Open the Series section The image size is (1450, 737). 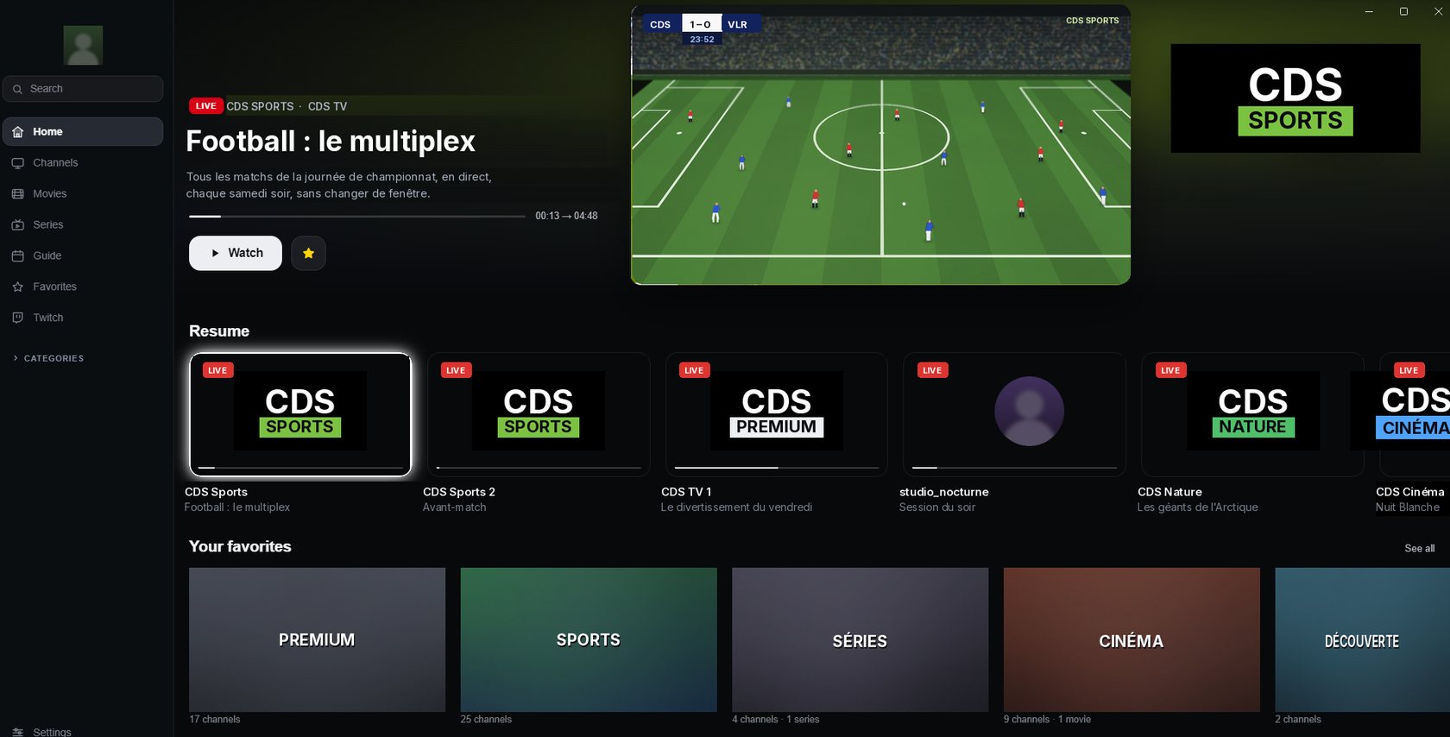pos(83,225)
